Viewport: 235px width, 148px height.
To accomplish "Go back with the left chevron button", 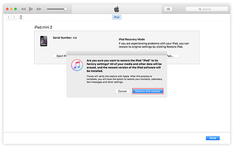I will (x=9, y=17).
